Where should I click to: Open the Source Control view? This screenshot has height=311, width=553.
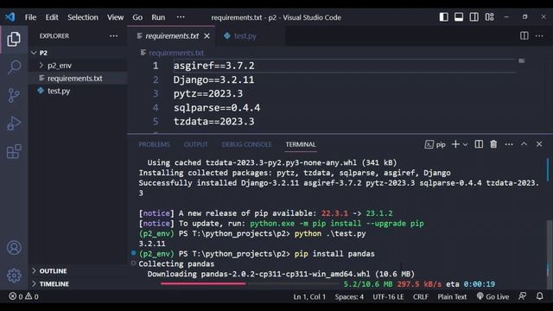(14, 95)
